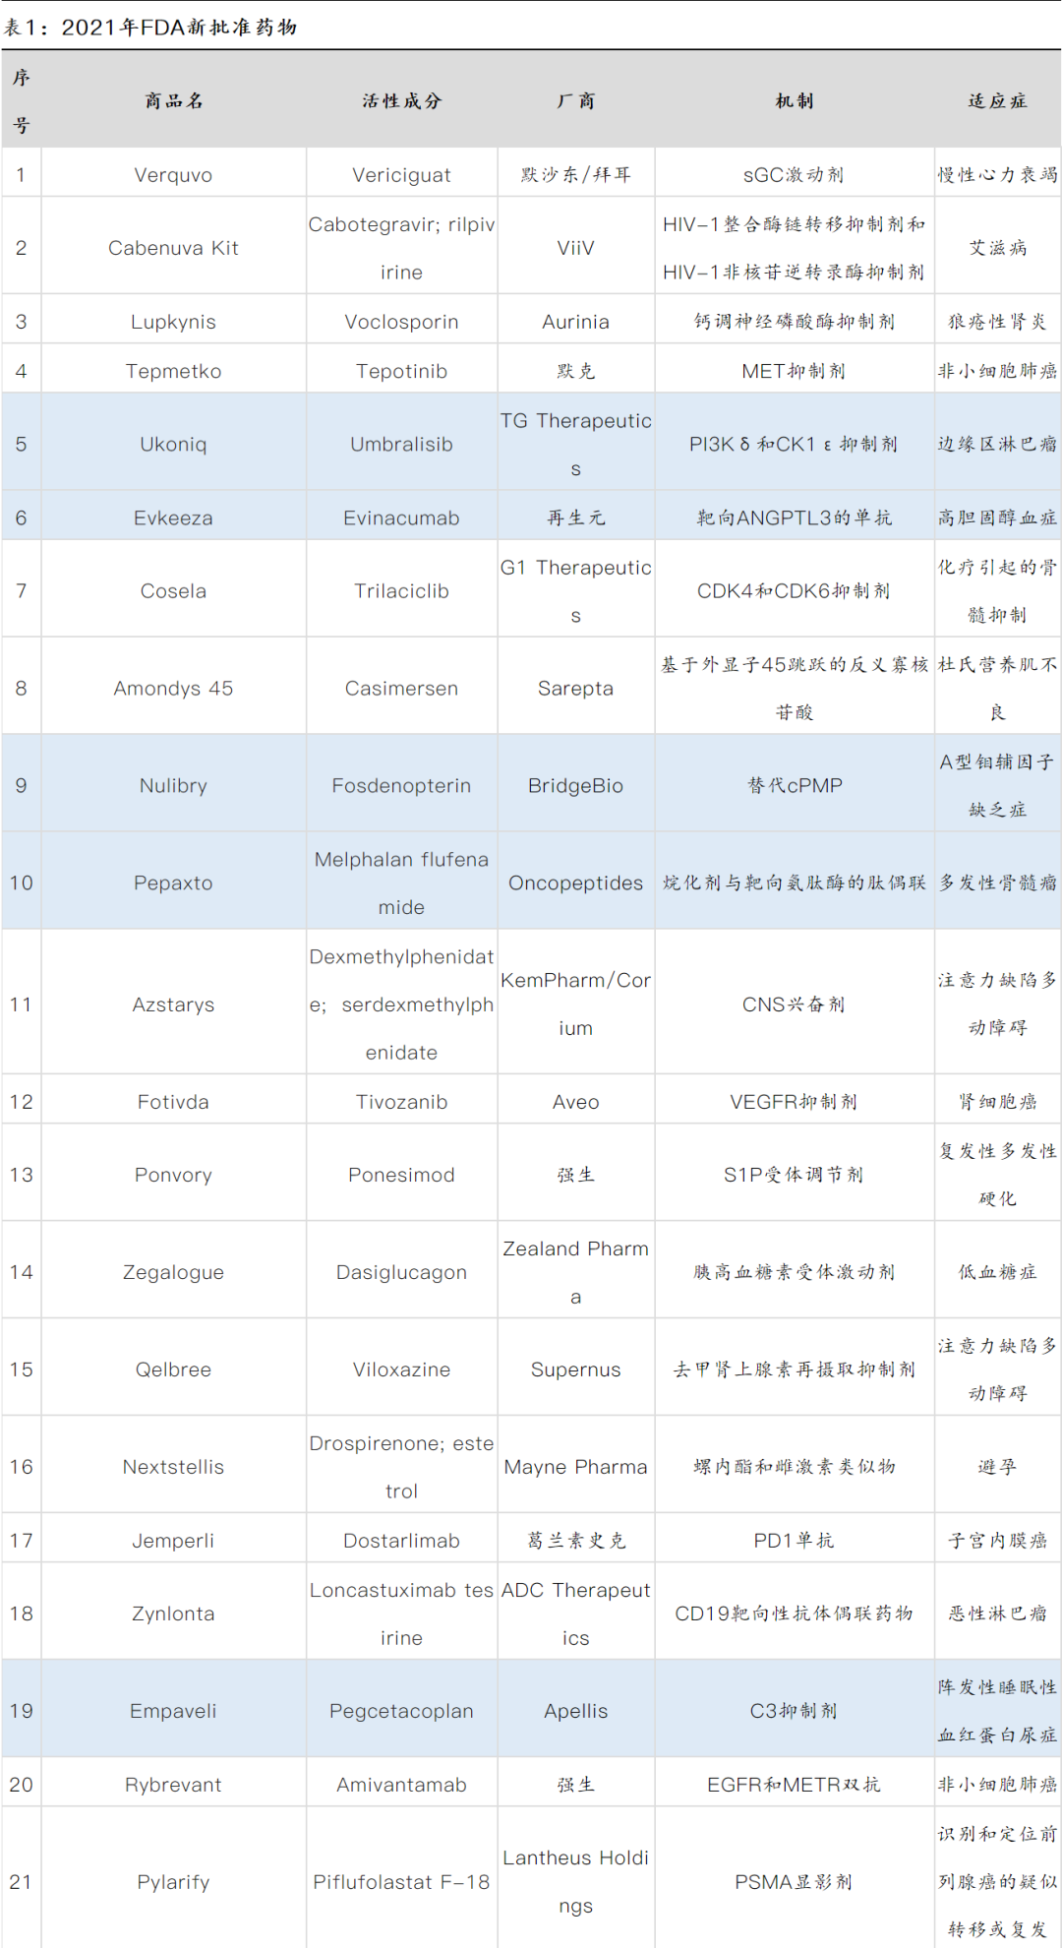Viewport: 1062px width, 1948px height.
Task: Select the 'Jemperli' product name
Action: (x=173, y=1541)
